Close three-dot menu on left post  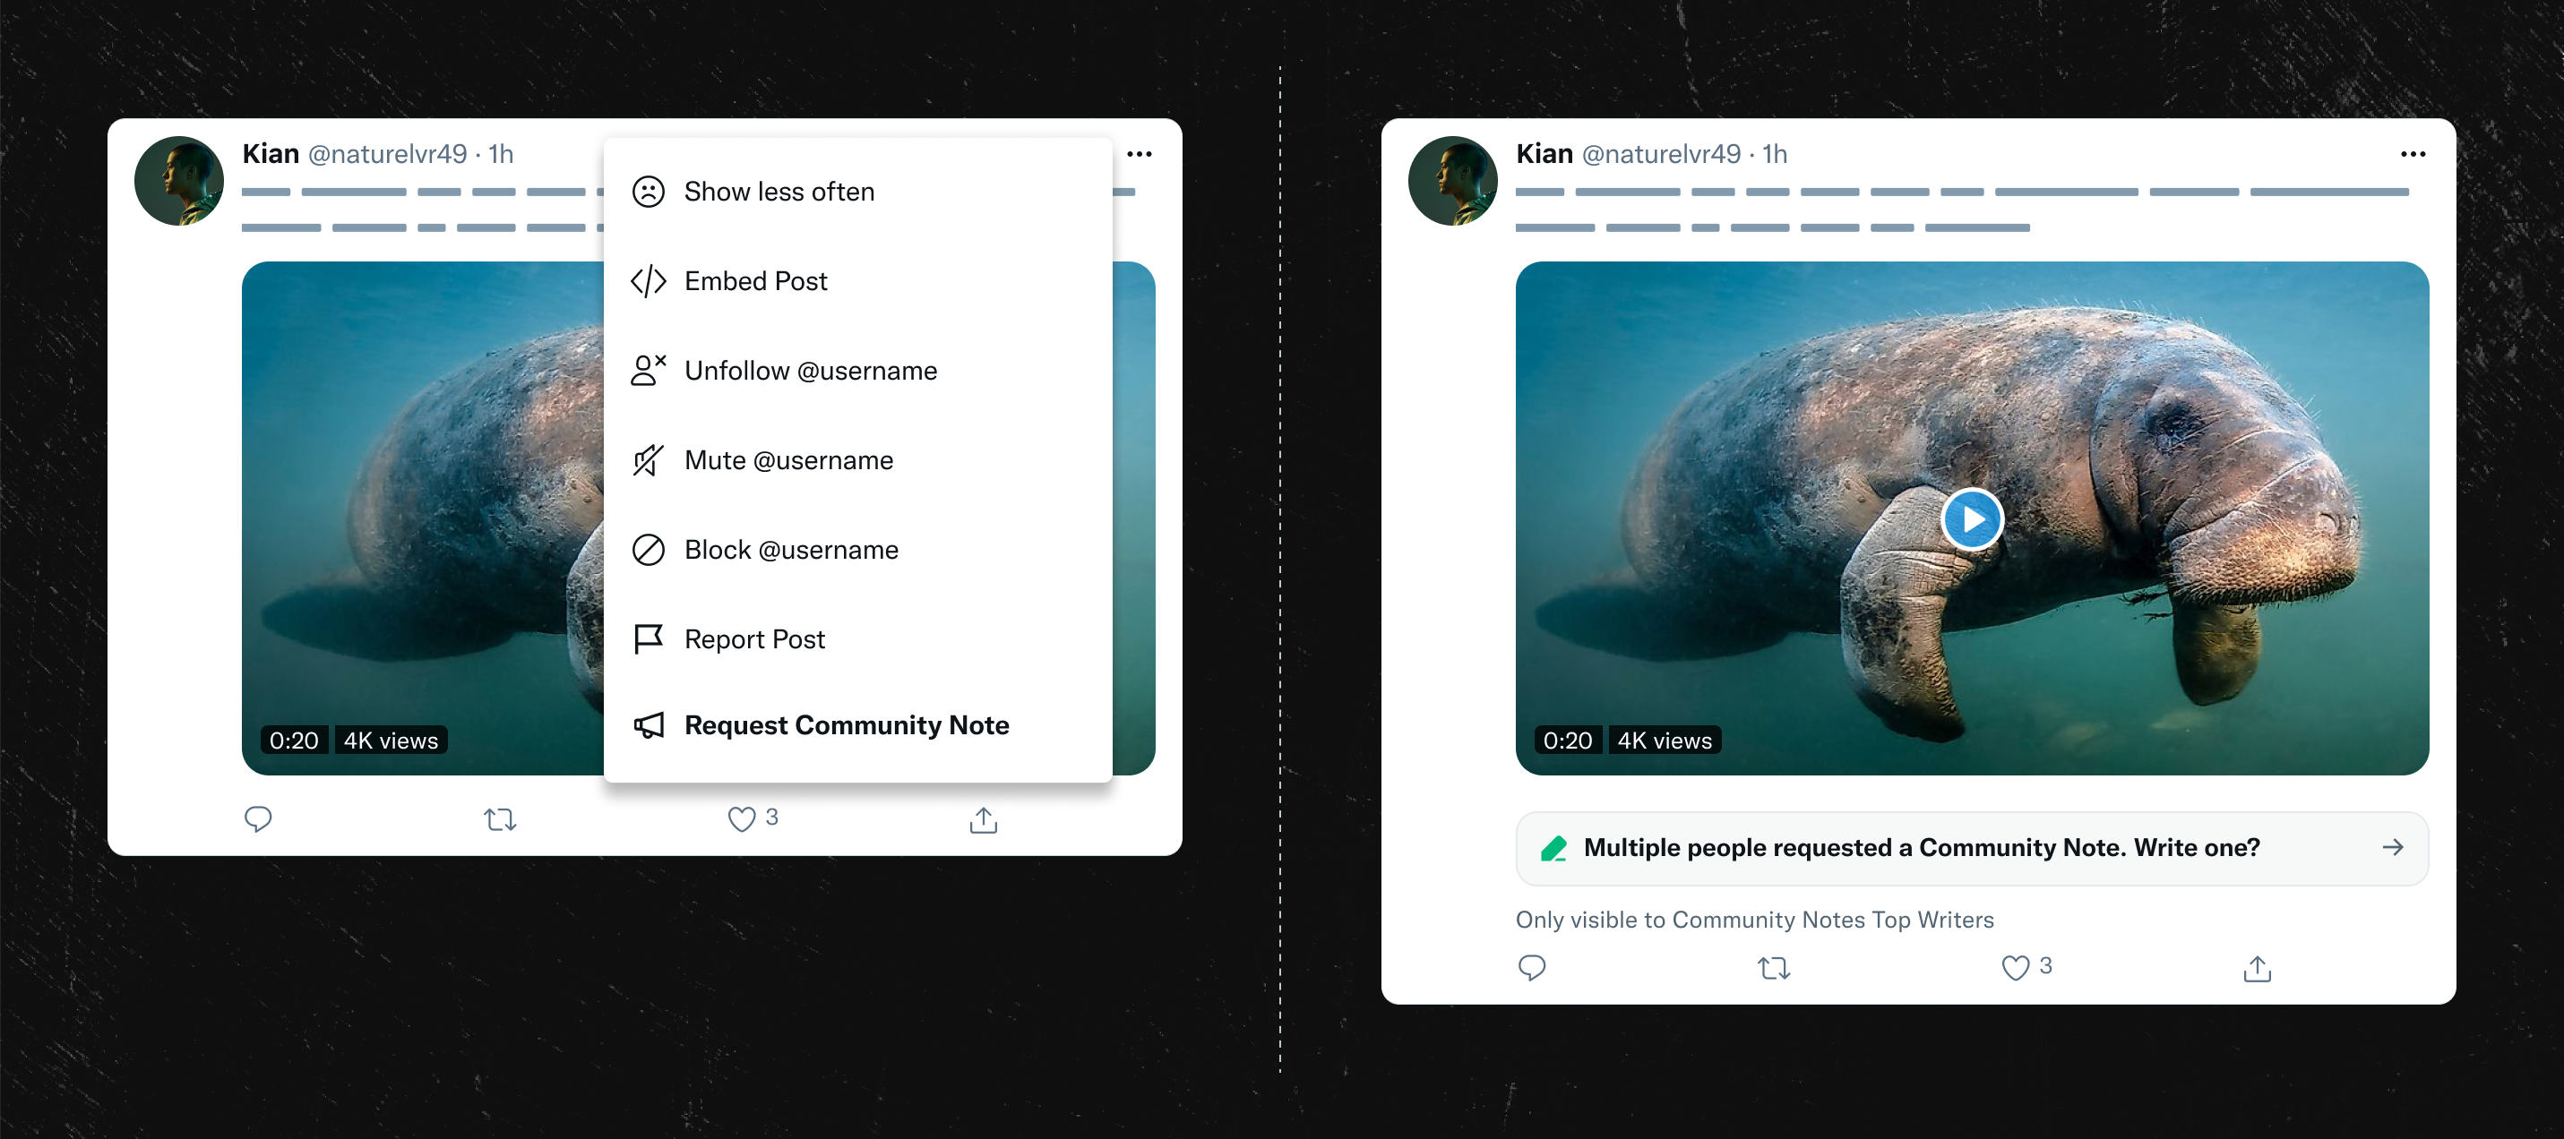point(1139,154)
